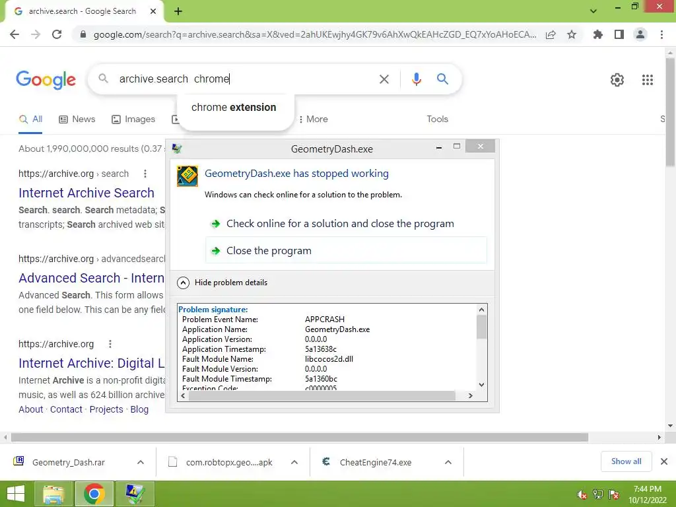
Task: Reload the Google search page
Action: point(57,34)
